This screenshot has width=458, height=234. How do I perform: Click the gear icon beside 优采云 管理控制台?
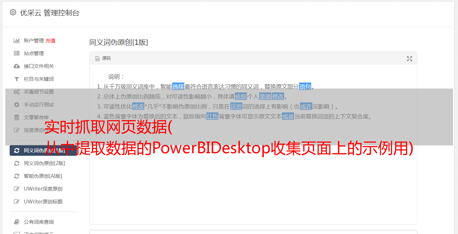pyautogui.click(x=13, y=12)
